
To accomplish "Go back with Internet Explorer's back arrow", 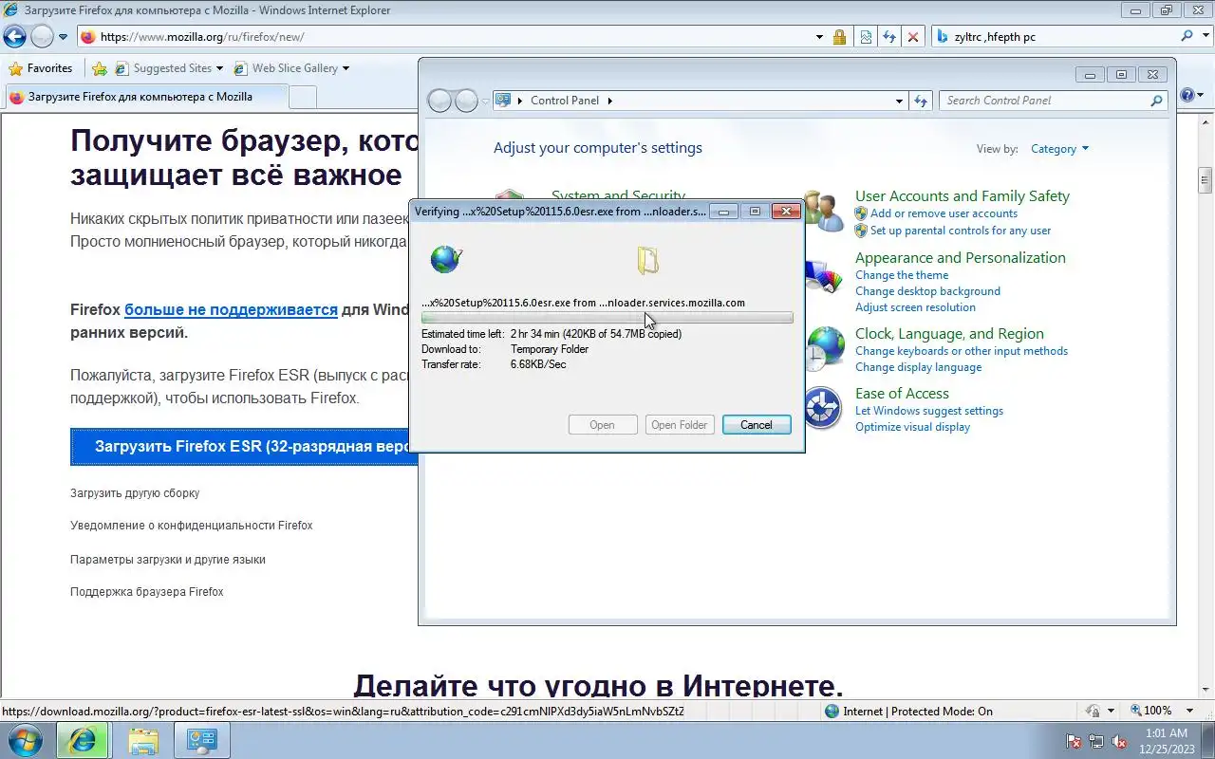I will click(14, 37).
